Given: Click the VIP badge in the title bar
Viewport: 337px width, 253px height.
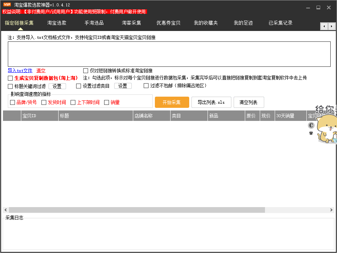Looking at the screenshot, I should 7,5.
